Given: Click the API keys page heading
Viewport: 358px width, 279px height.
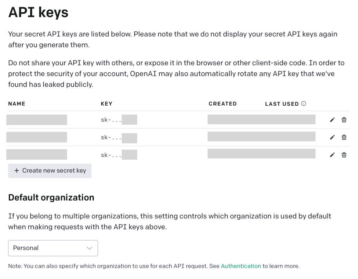Looking at the screenshot, I should click(x=38, y=12).
